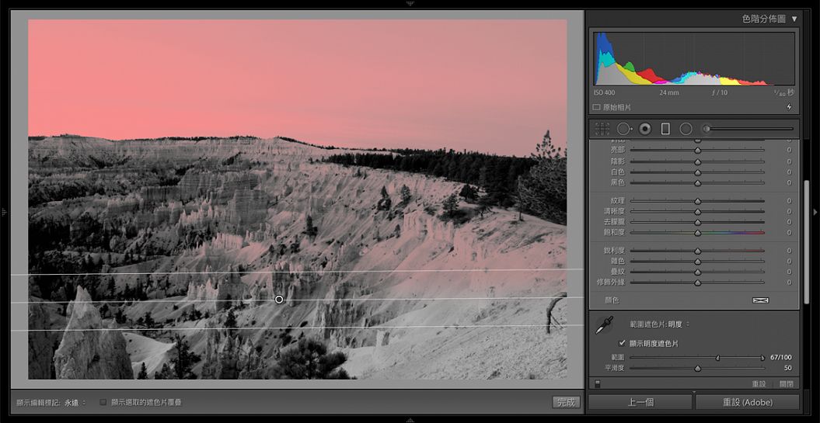Click the canyon photo preview
820x423 pixels.
(x=297, y=199)
